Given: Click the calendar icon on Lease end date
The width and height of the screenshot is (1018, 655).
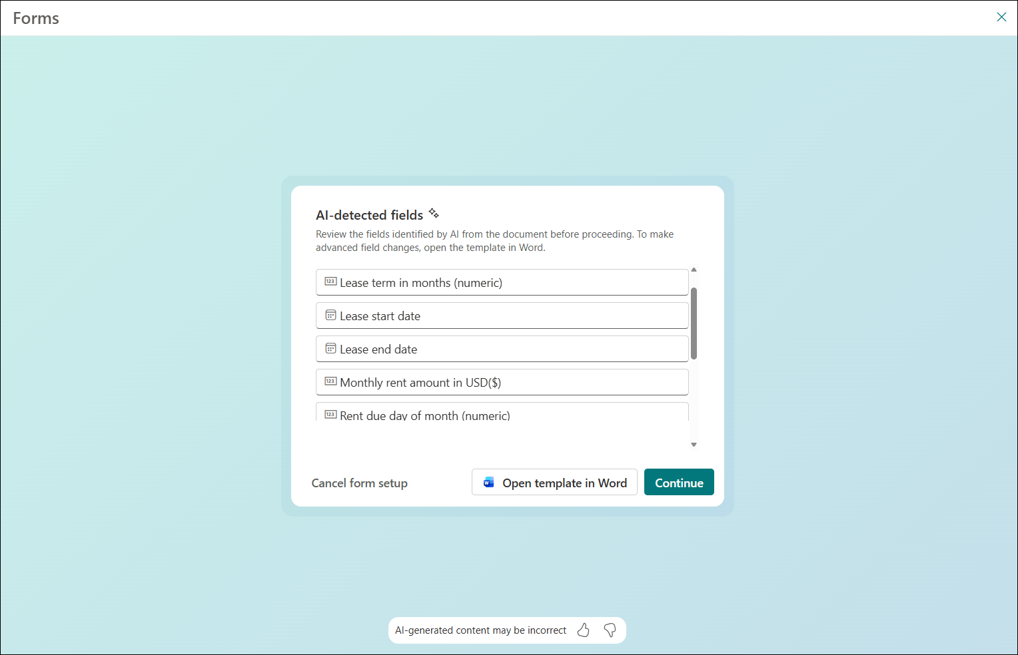Looking at the screenshot, I should click(x=330, y=348).
